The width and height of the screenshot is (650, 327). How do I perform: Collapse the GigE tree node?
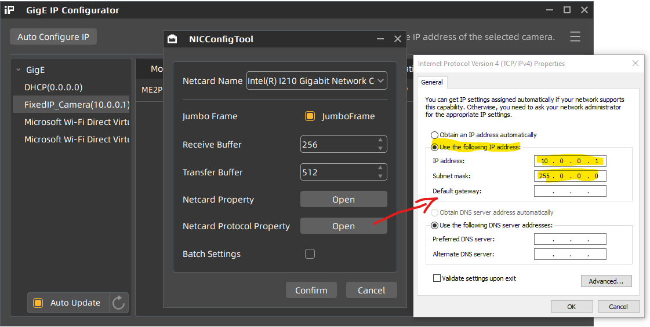[x=19, y=70]
